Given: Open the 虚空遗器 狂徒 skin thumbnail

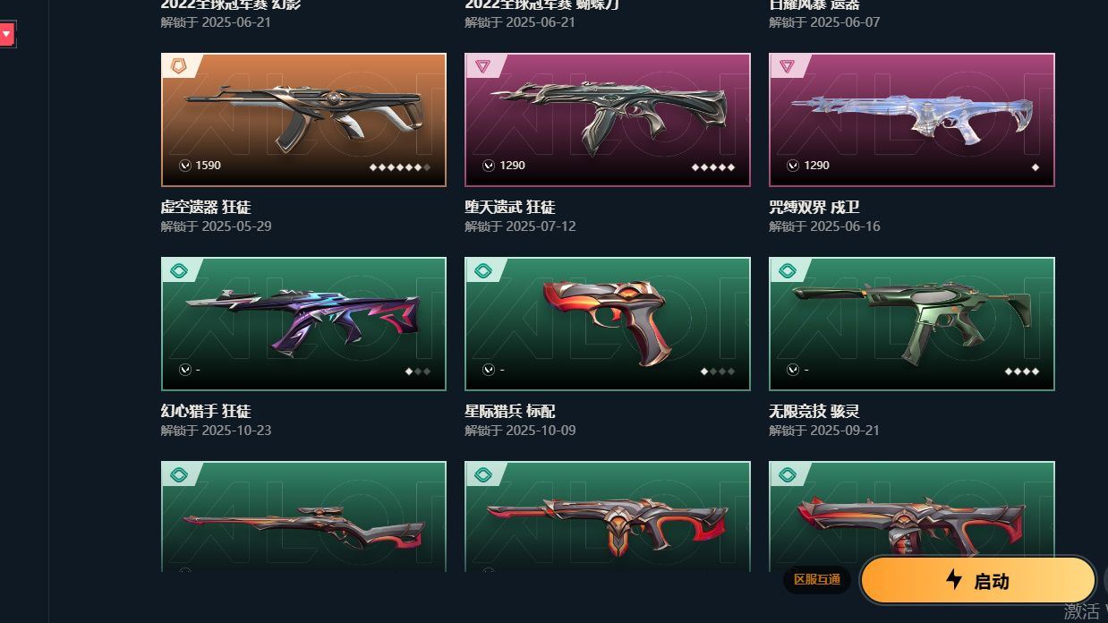Looking at the screenshot, I should [303, 120].
